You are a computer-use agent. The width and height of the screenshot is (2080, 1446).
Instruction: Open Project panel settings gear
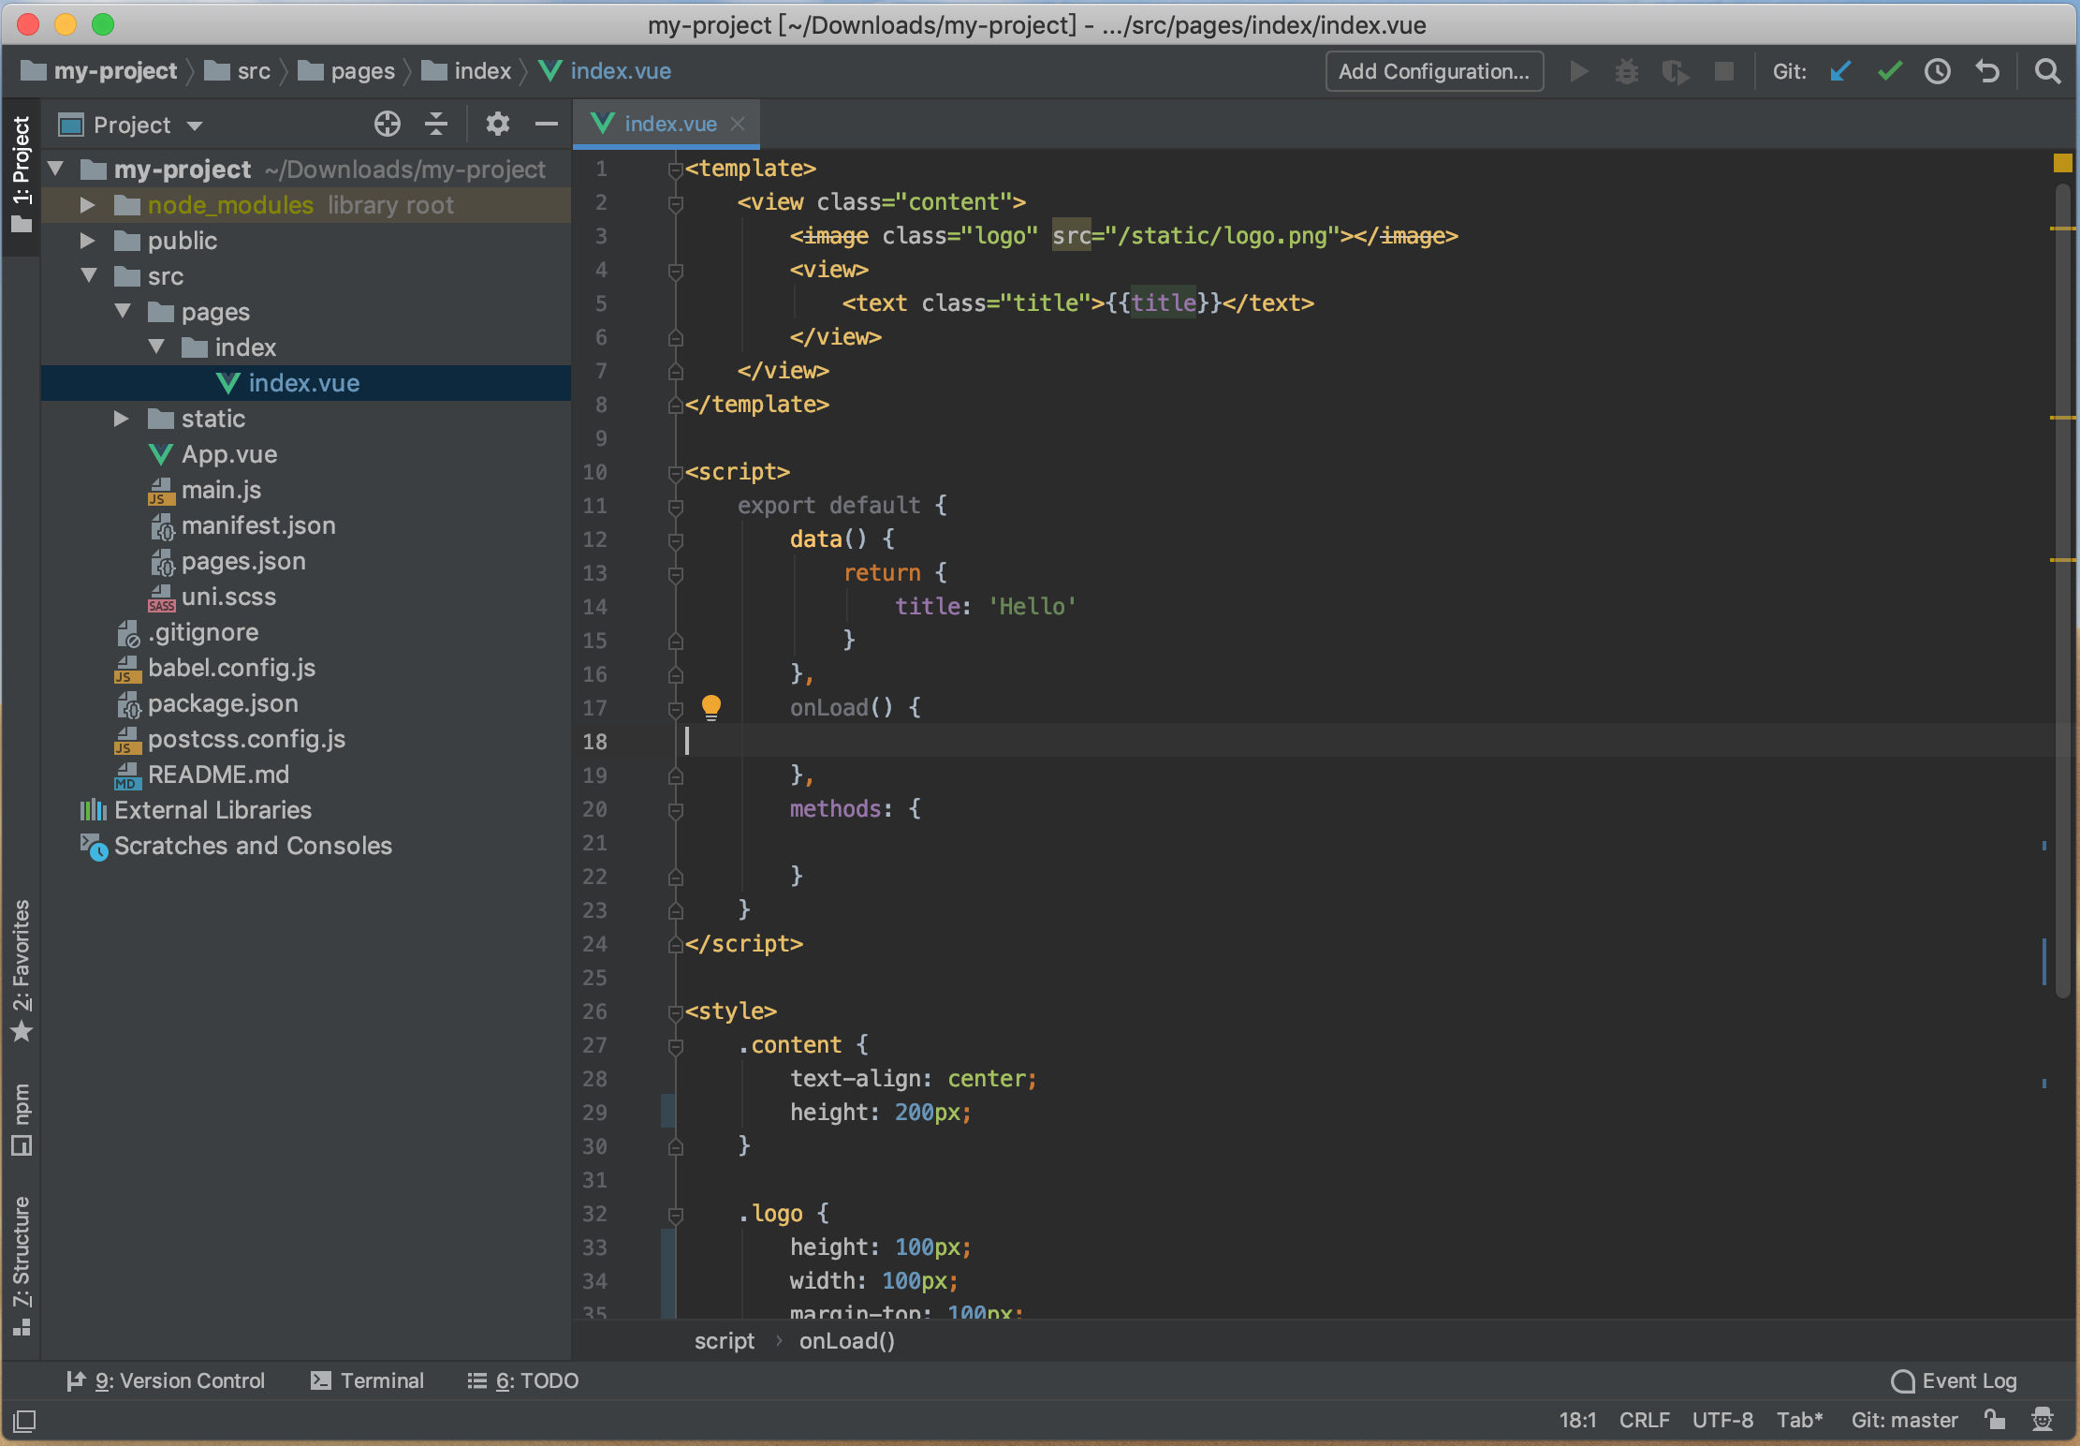(497, 124)
